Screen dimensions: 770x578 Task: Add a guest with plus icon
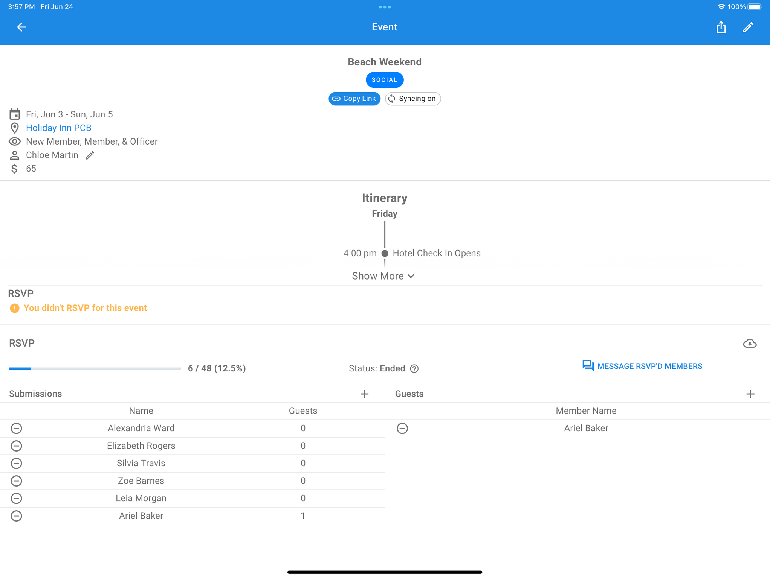point(750,394)
